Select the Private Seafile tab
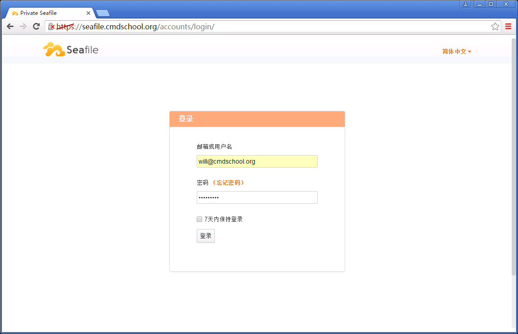Image resolution: width=518 pixels, height=334 pixels. (50, 13)
